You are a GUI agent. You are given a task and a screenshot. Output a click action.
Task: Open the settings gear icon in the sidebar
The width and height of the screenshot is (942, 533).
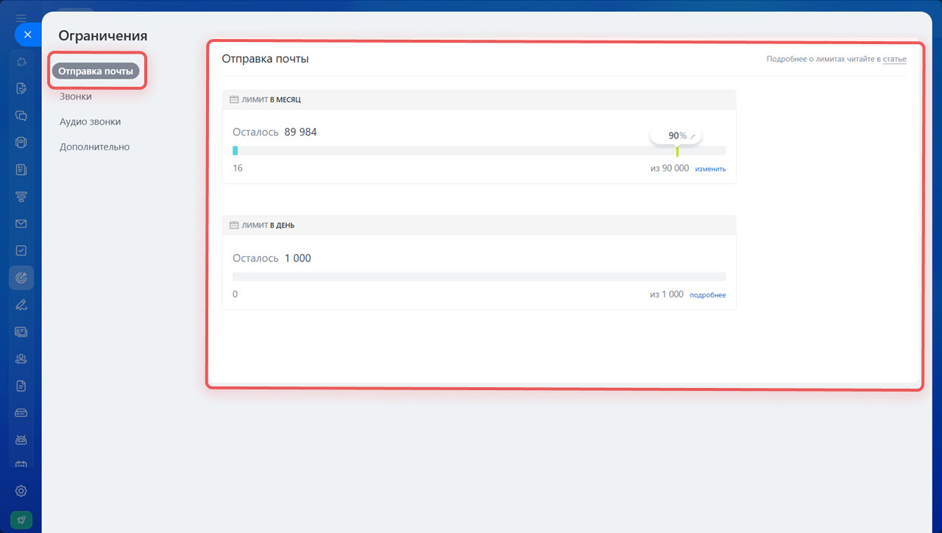pos(21,491)
